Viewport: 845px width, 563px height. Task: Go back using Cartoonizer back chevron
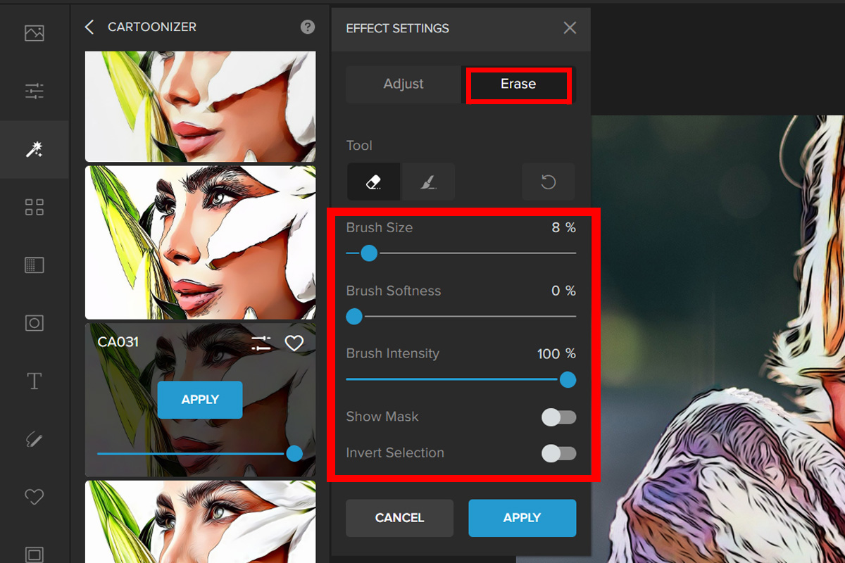click(89, 27)
